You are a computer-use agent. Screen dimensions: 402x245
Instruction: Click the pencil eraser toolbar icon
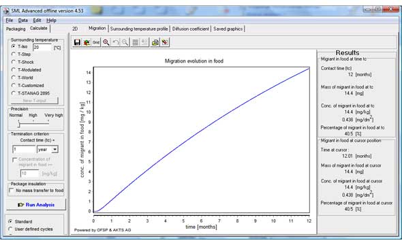coord(165,42)
